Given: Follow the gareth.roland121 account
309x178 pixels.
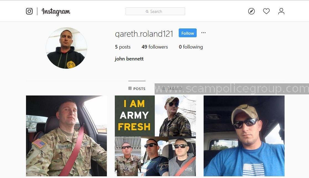Looking at the screenshot, I should pyautogui.click(x=188, y=33).
